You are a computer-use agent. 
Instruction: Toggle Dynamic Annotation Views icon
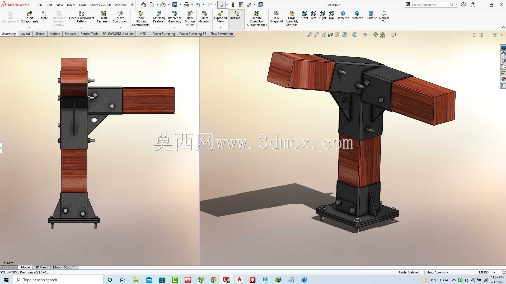click(337, 35)
